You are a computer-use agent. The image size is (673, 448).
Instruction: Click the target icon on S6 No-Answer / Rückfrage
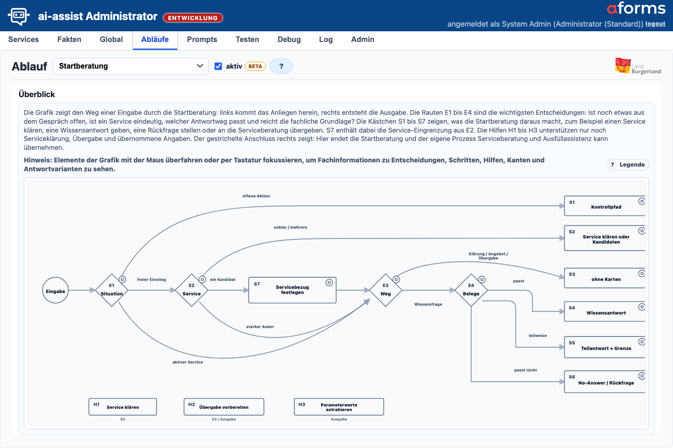pyautogui.click(x=642, y=376)
